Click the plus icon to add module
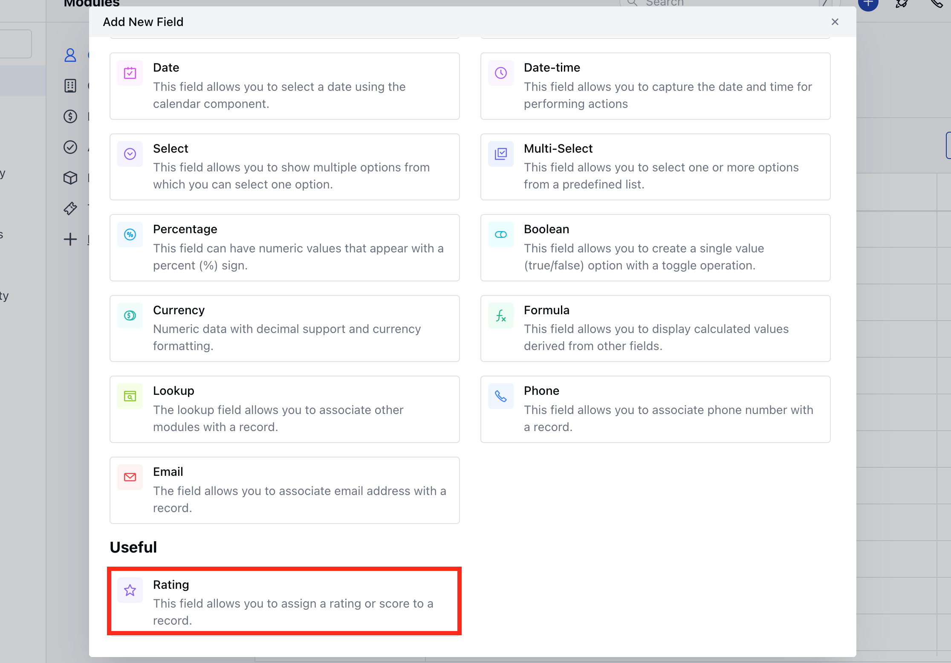Viewport: 951px width, 663px height. pos(70,239)
